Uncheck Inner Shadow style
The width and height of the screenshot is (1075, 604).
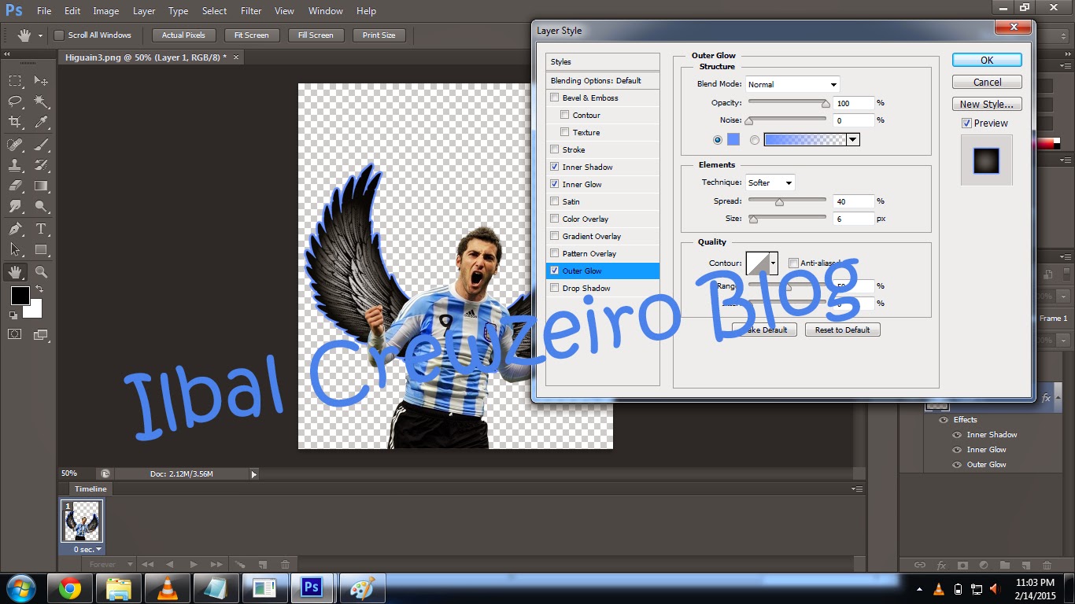pyautogui.click(x=555, y=167)
